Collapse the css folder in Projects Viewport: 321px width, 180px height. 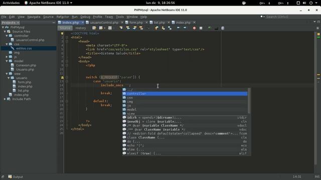(7, 44)
